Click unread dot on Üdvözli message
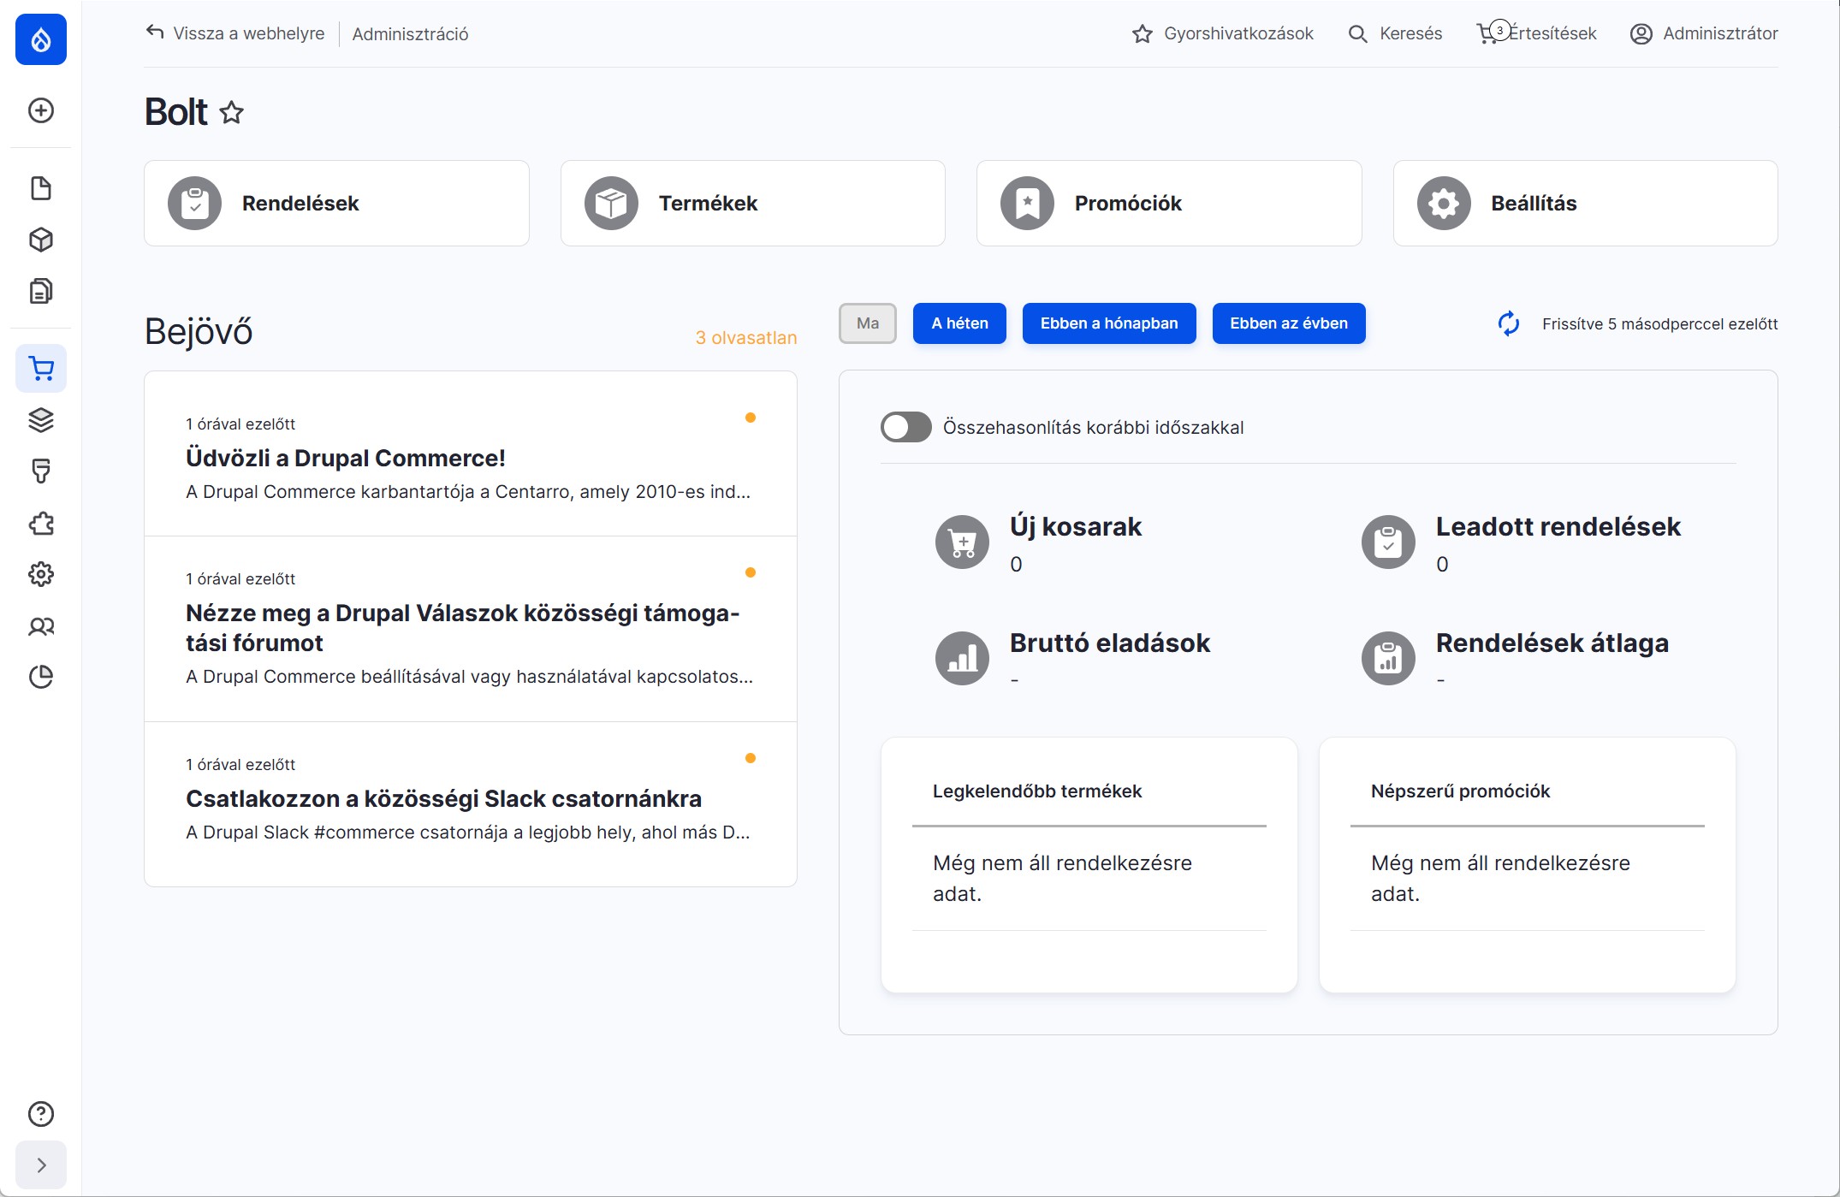Image resolution: width=1840 pixels, height=1197 pixels. pos(751,418)
